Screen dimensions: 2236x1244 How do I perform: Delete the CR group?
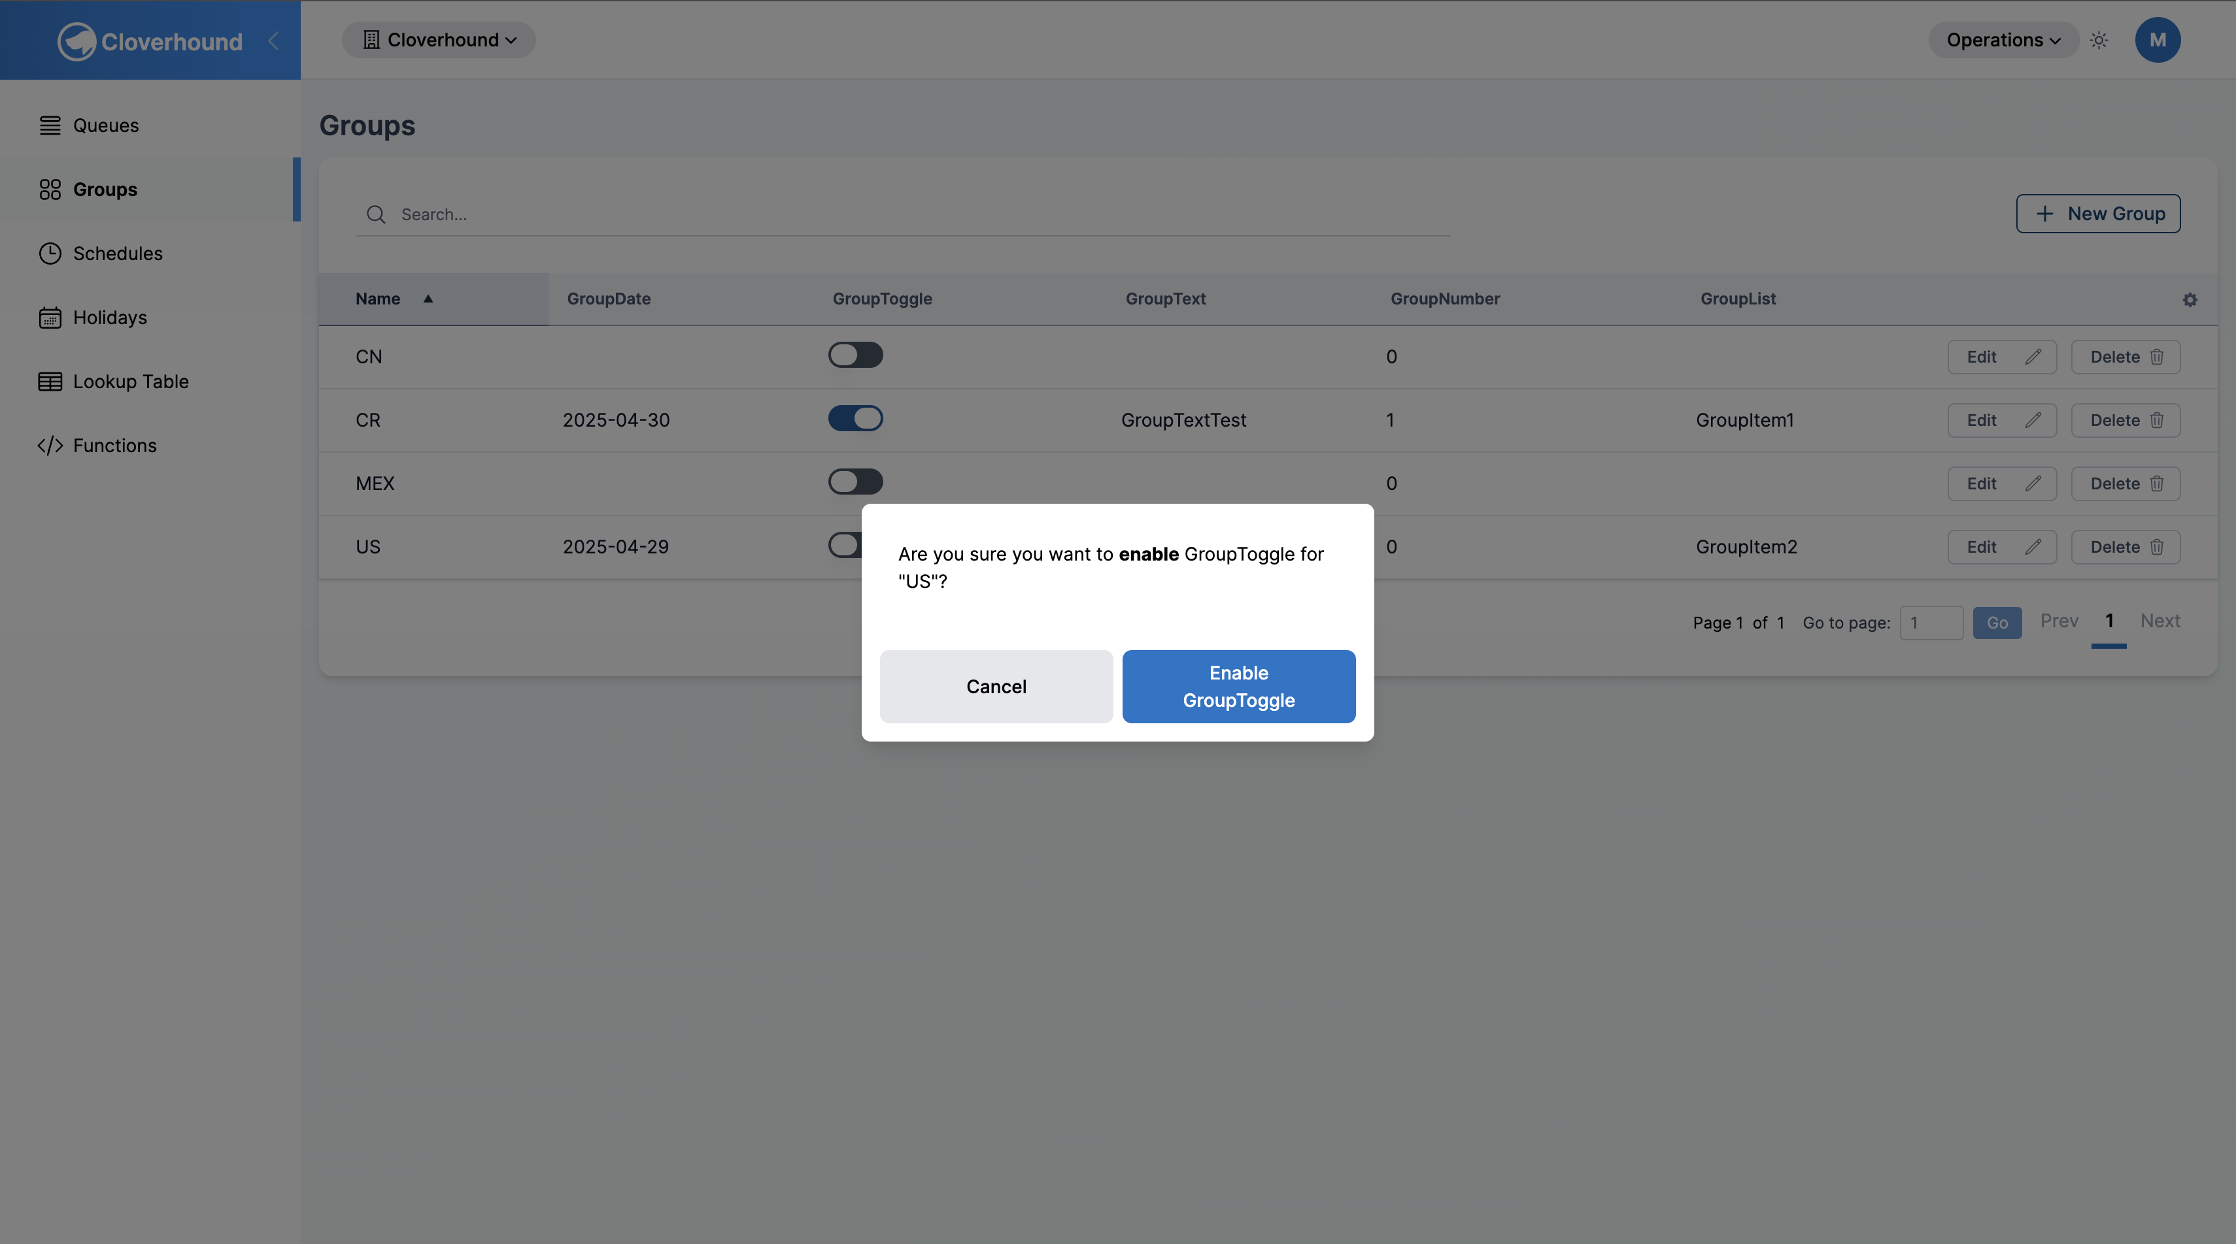click(2126, 420)
